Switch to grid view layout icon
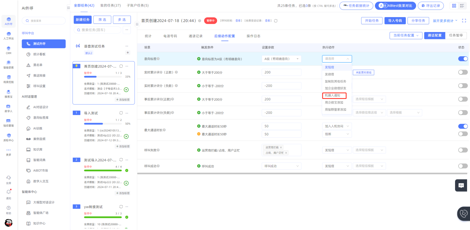Screen dimensions: 470x230 coord(454,6)
